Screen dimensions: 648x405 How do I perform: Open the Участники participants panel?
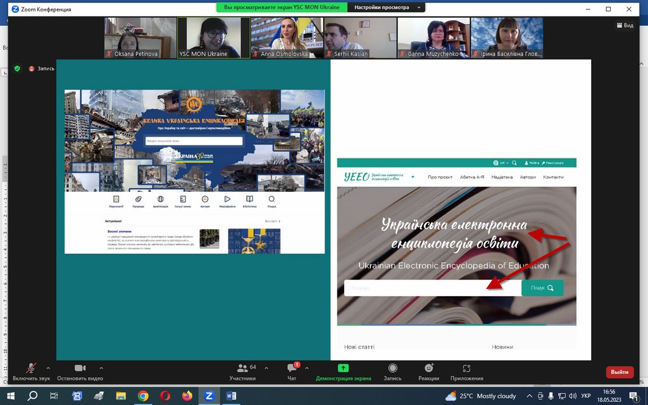(242, 368)
